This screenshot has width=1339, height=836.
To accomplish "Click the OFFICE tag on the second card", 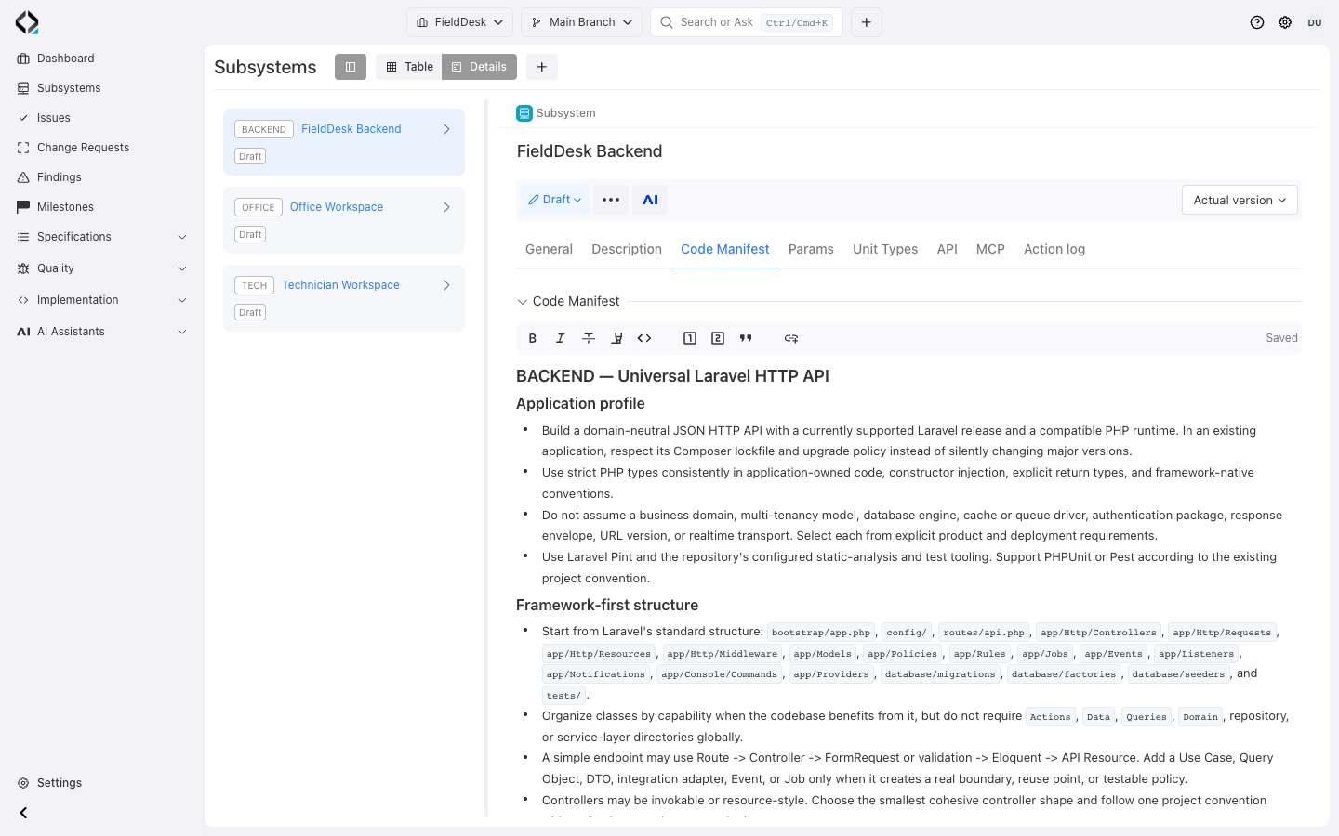I will pos(259,207).
